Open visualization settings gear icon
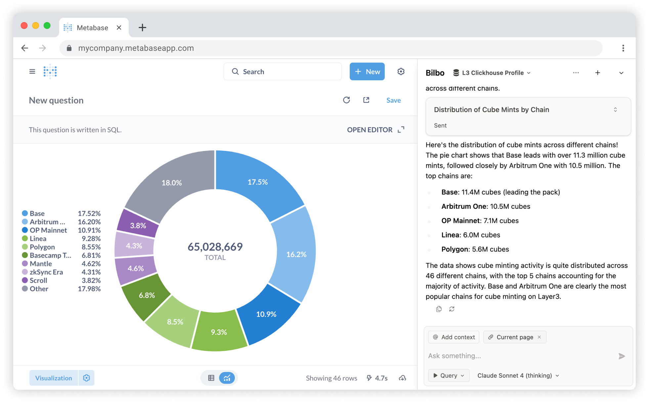Image resolution: width=649 pixels, height=403 pixels. coord(86,378)
